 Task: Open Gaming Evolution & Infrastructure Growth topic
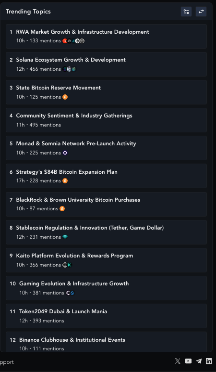click(106, 288)
